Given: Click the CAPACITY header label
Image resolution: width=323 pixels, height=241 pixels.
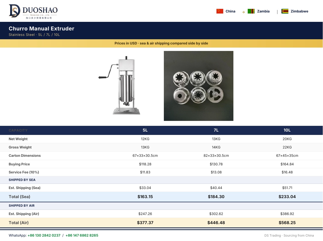Looking at the screenshot, I should [18, 130].
